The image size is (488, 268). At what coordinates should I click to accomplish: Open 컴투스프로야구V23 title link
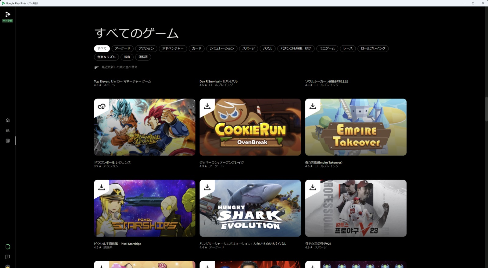[318, 244]
